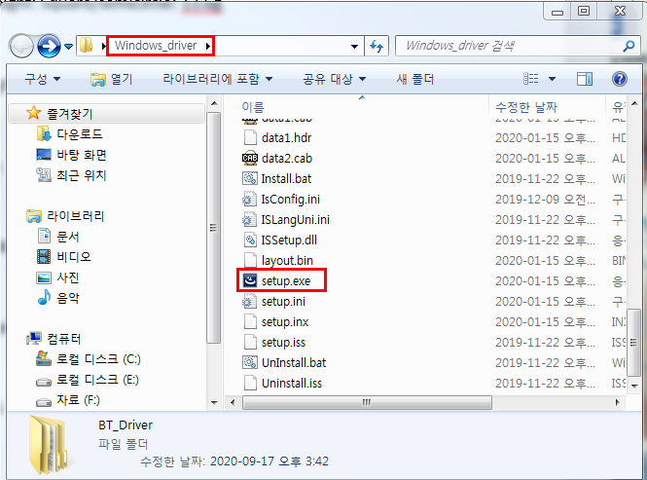The image size is (647, 480).
Task: Click the refresh icon beside address bar
Action: click(377, 46)
